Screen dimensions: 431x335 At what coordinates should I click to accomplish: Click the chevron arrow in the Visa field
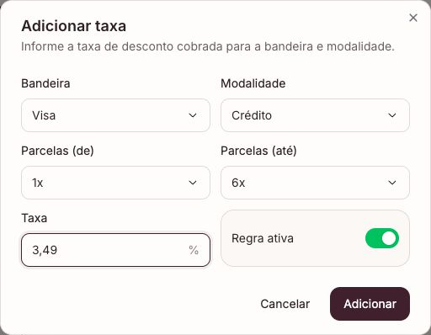[x=193, y=115]
